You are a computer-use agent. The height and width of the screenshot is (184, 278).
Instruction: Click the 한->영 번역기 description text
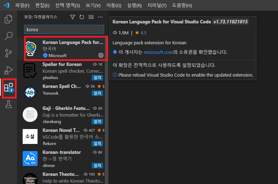coord(57,159)
